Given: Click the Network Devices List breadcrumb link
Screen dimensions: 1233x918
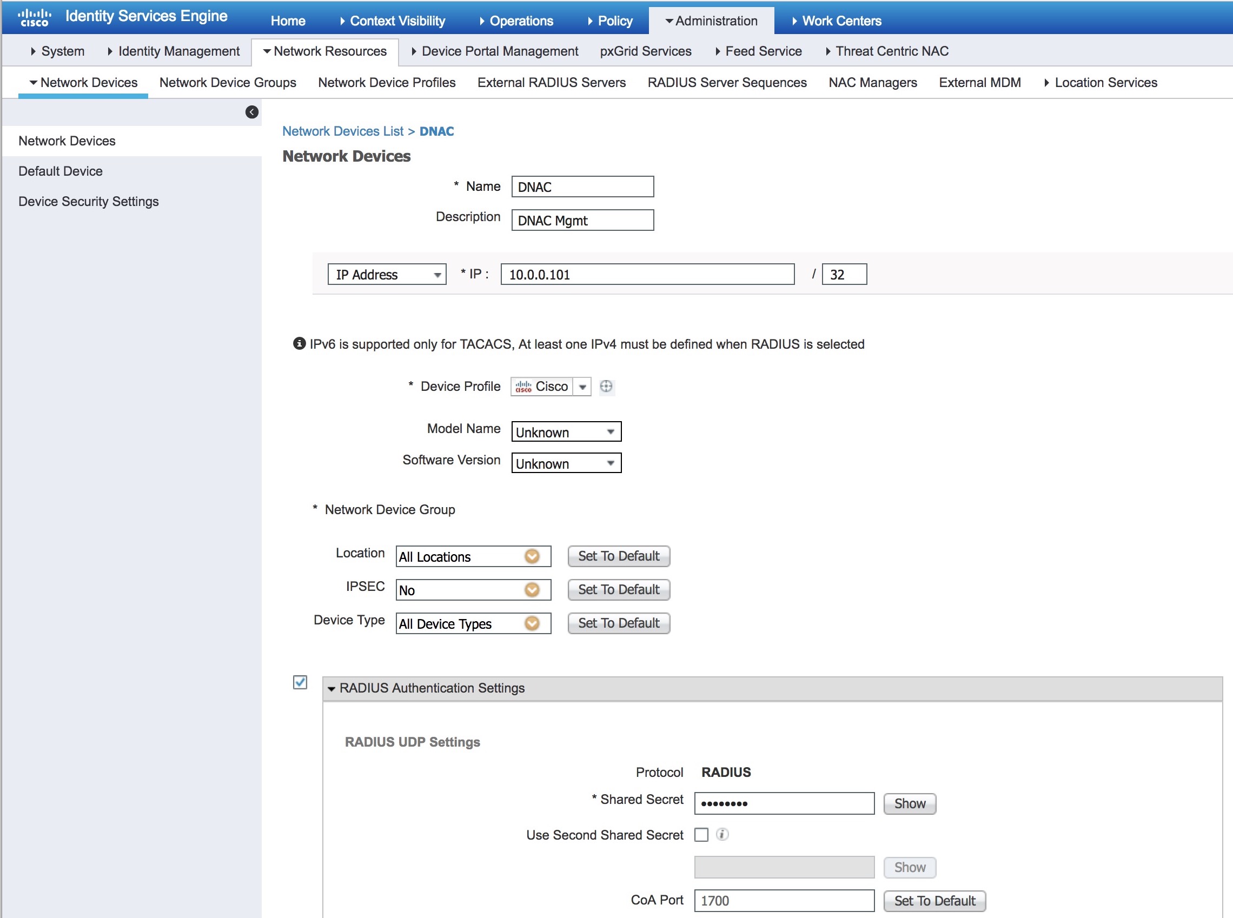Looking at the screenshot, I should point(343,131).
